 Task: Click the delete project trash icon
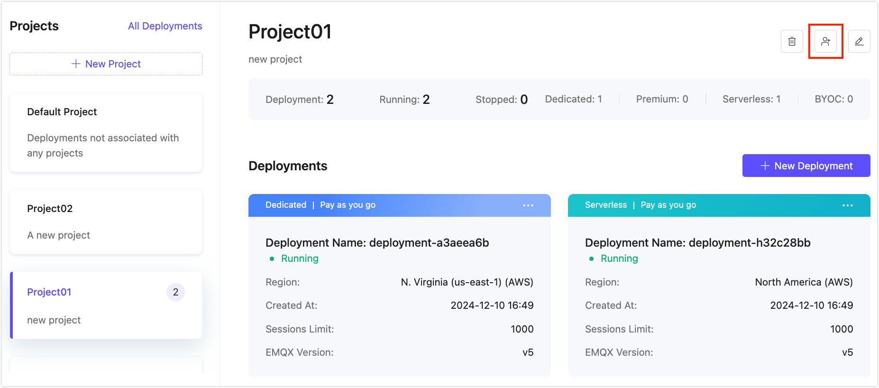point(792,41)
